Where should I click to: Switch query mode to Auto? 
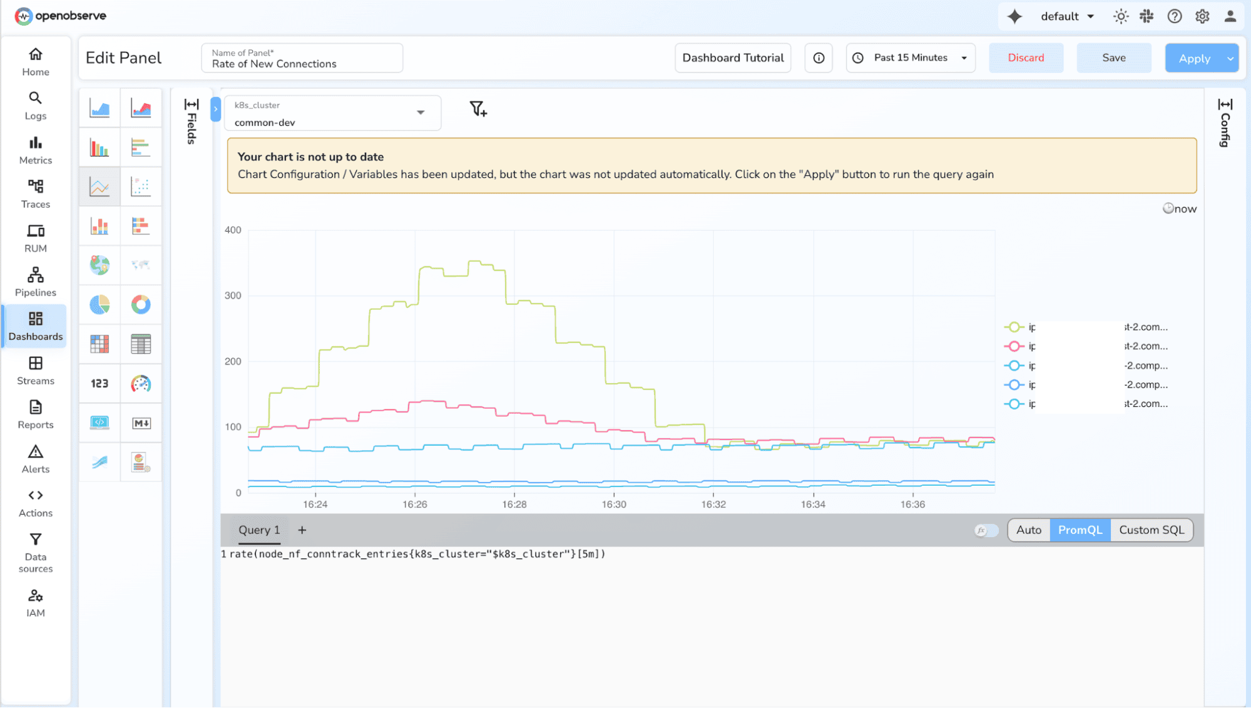coord(1028,530)
